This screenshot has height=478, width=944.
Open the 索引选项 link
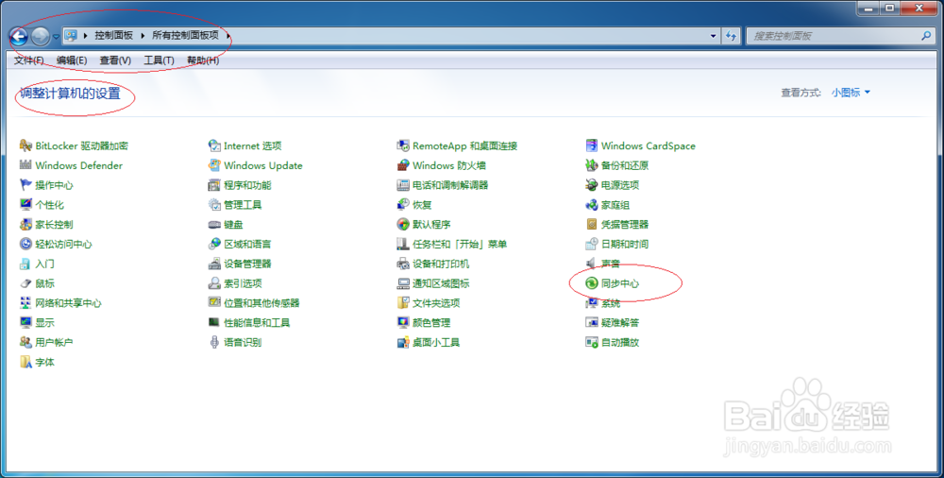point(243,283)
